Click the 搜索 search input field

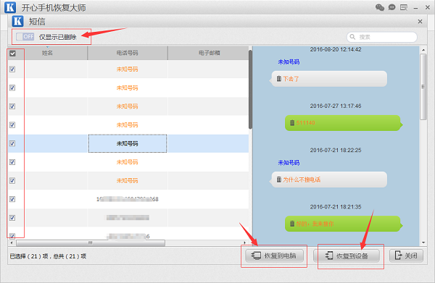pyautogui.click(x=382, y=37)
